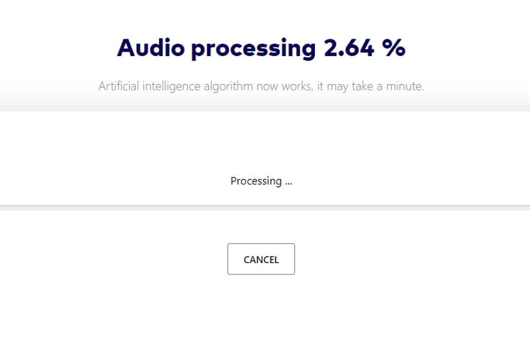Click the 'Audio processing 2.64 %' heading
Viewport: 530px width, 341px height.
point(261,49)
